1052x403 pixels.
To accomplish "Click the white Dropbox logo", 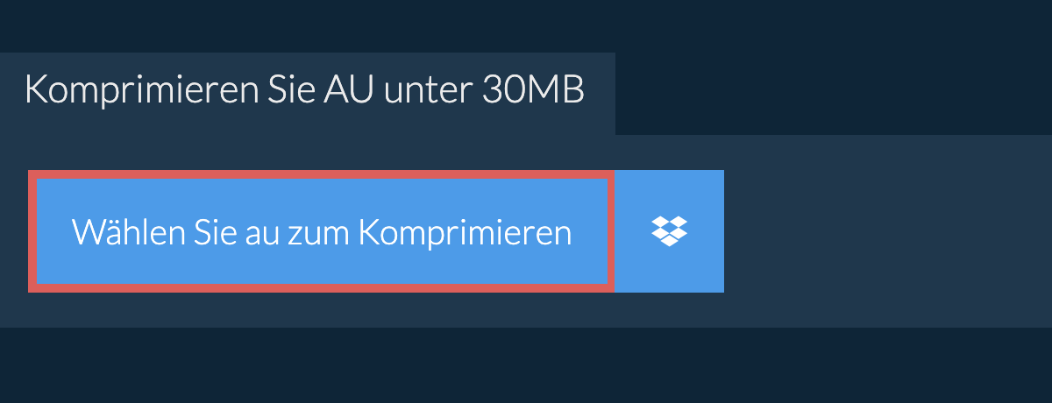I will pyautogui.click(x=670, y=231).
